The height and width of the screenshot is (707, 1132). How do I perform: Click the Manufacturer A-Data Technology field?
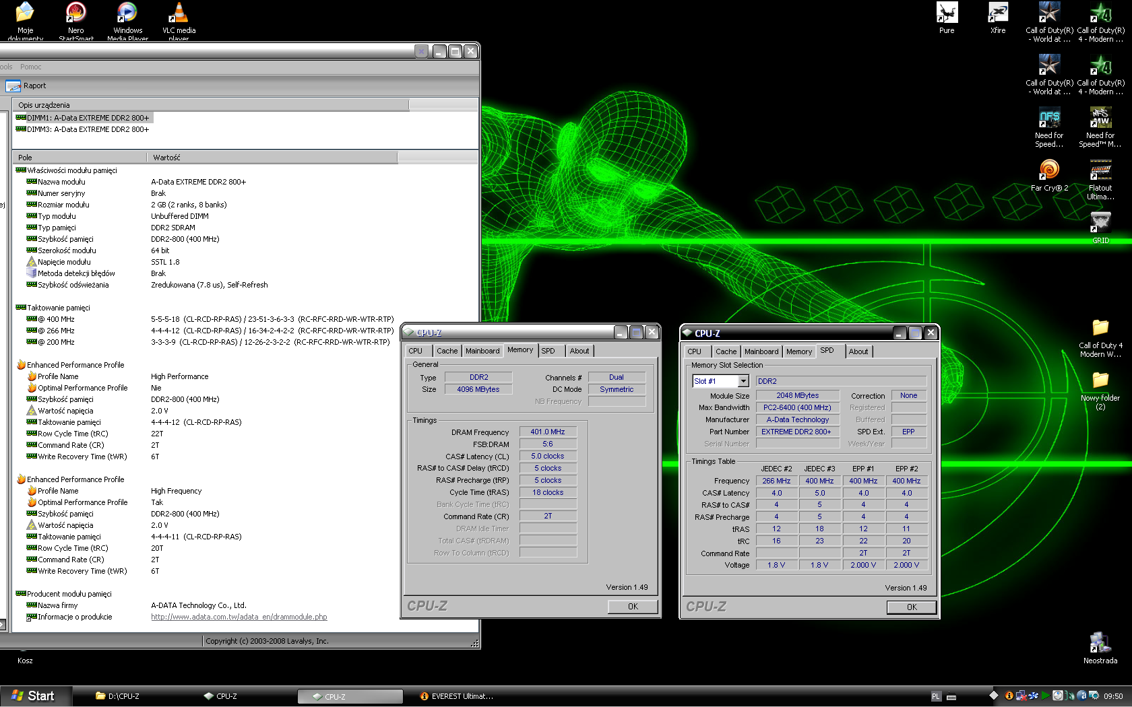click(x=797, y=419)
